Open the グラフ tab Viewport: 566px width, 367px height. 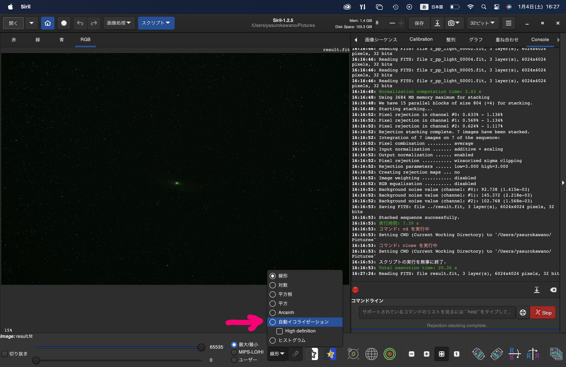click(x=476, y=40)
